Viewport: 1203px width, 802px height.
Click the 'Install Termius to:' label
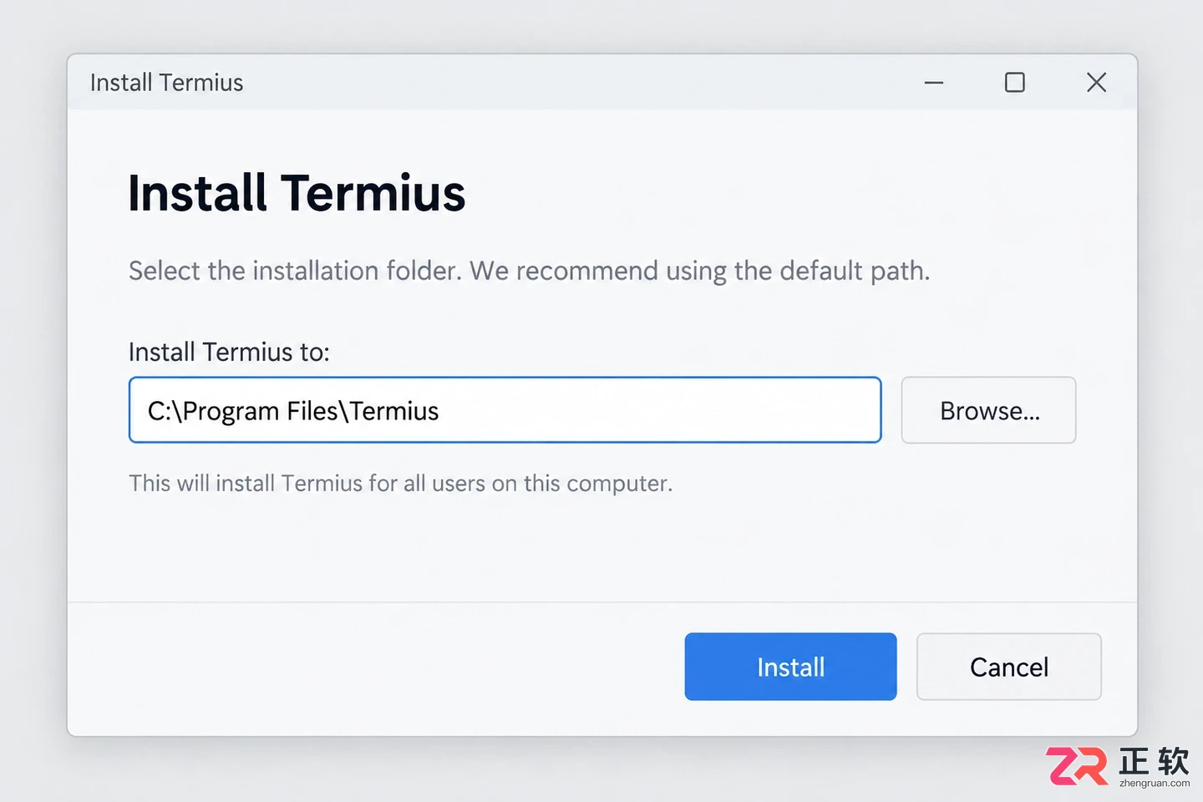tap(229, 352)
